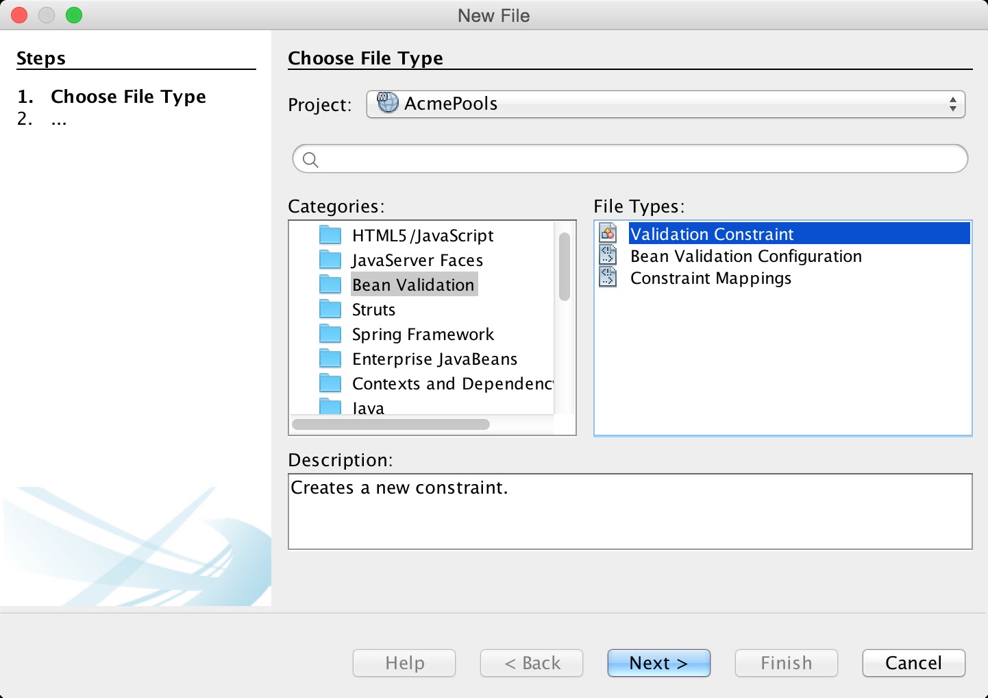
Task: Select Constraint Mappings file type
Action: (x=711, y=278)
